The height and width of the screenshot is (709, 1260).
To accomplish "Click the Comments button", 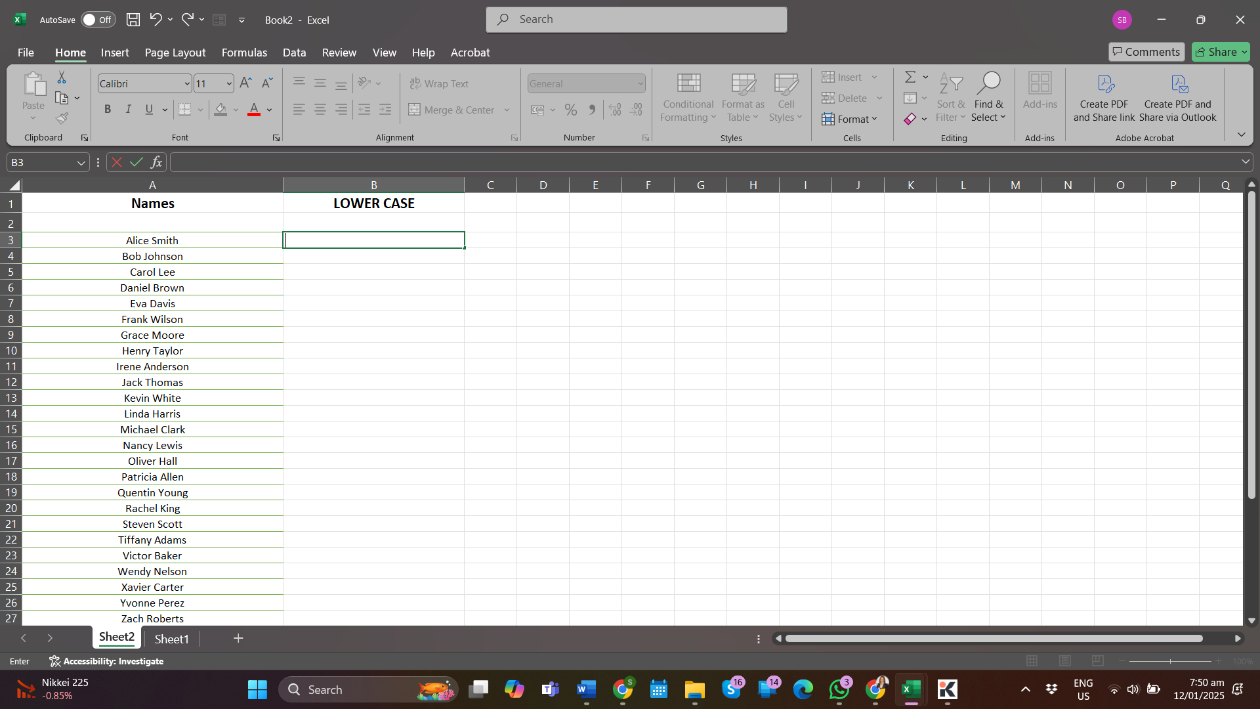I will pos(1146,52).
